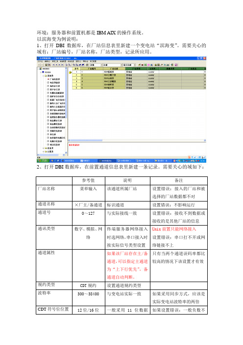Click the red 保存成功 message in the log pane
The image size is (243, 345).
coord(74,145)
